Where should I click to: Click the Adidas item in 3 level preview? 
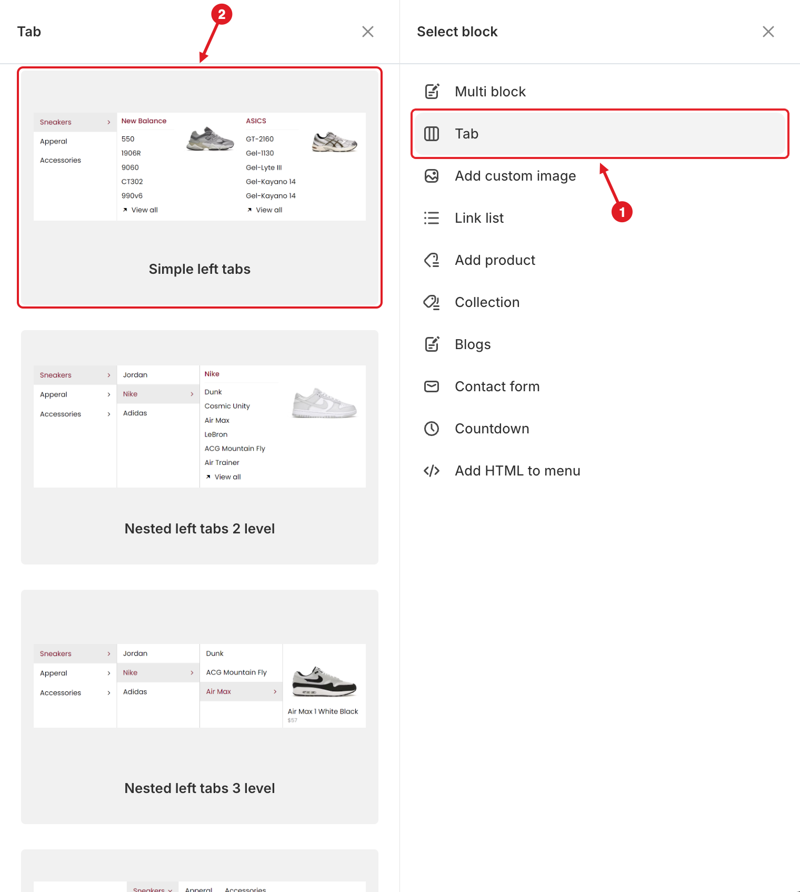pos(135,692)
